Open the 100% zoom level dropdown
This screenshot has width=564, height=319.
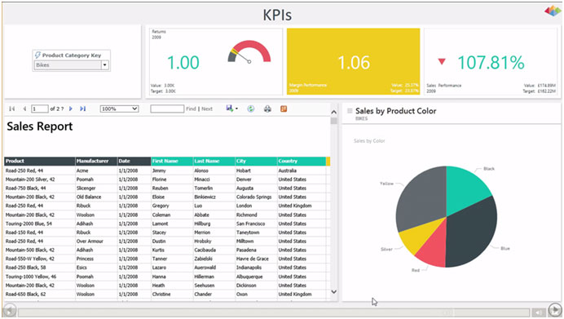pyautogui.click(x=119, y=109)
